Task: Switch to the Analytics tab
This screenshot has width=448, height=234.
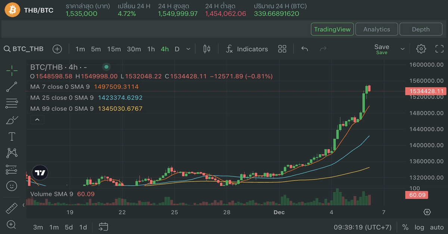Action: (376, 29)
